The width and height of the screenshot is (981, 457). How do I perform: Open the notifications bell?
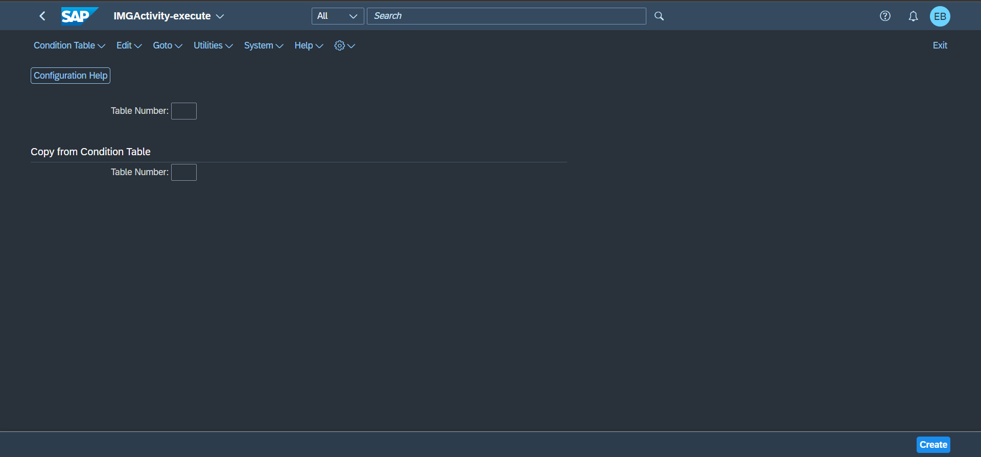click(913, 16)
